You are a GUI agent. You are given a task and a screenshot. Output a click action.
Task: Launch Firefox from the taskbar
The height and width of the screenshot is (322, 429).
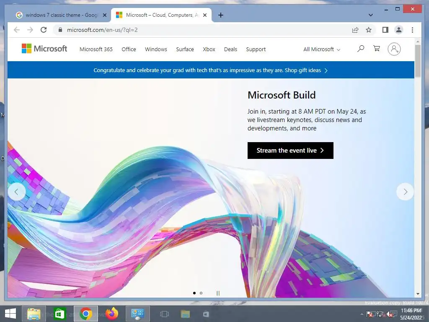point(112,314)
